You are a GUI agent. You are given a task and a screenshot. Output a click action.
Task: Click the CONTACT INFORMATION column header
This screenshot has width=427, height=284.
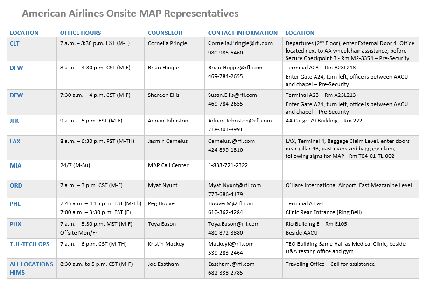point(243,33)
